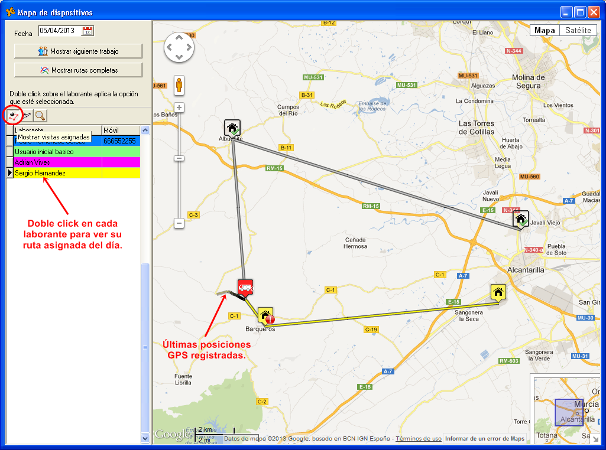Switch to Mapa map view
Viewport: 606px width, 450px height.
pyautogui.click(x=545, y=31)
